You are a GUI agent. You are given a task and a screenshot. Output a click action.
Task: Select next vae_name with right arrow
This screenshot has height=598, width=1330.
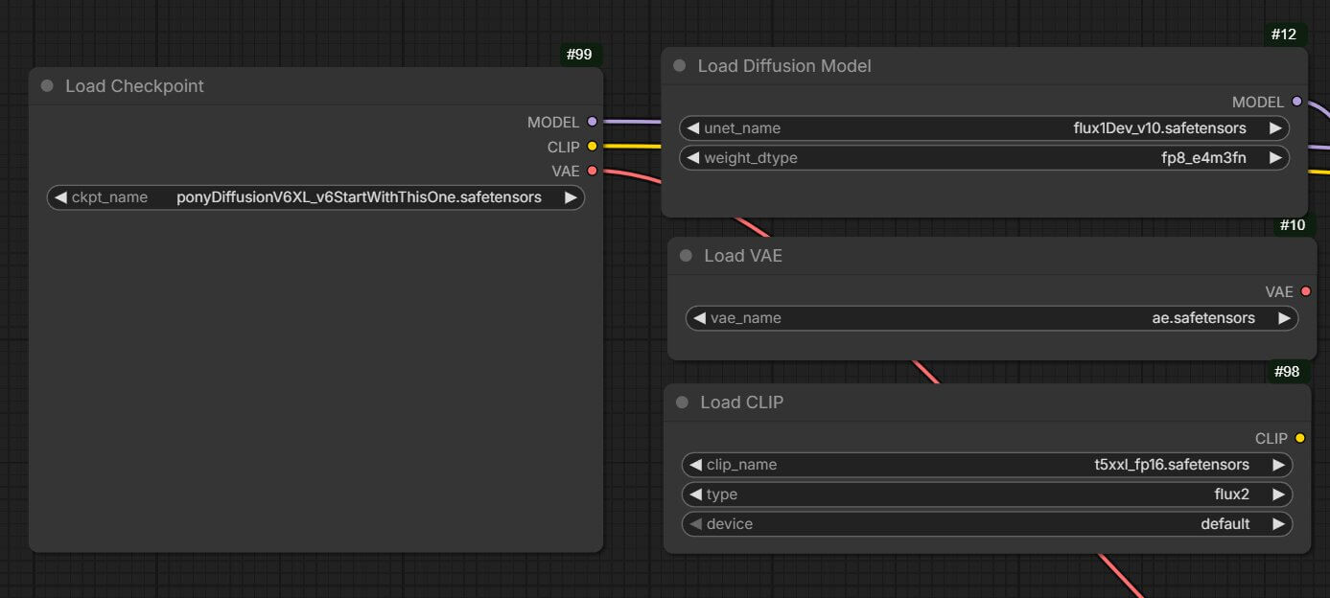click(1284, 318)
